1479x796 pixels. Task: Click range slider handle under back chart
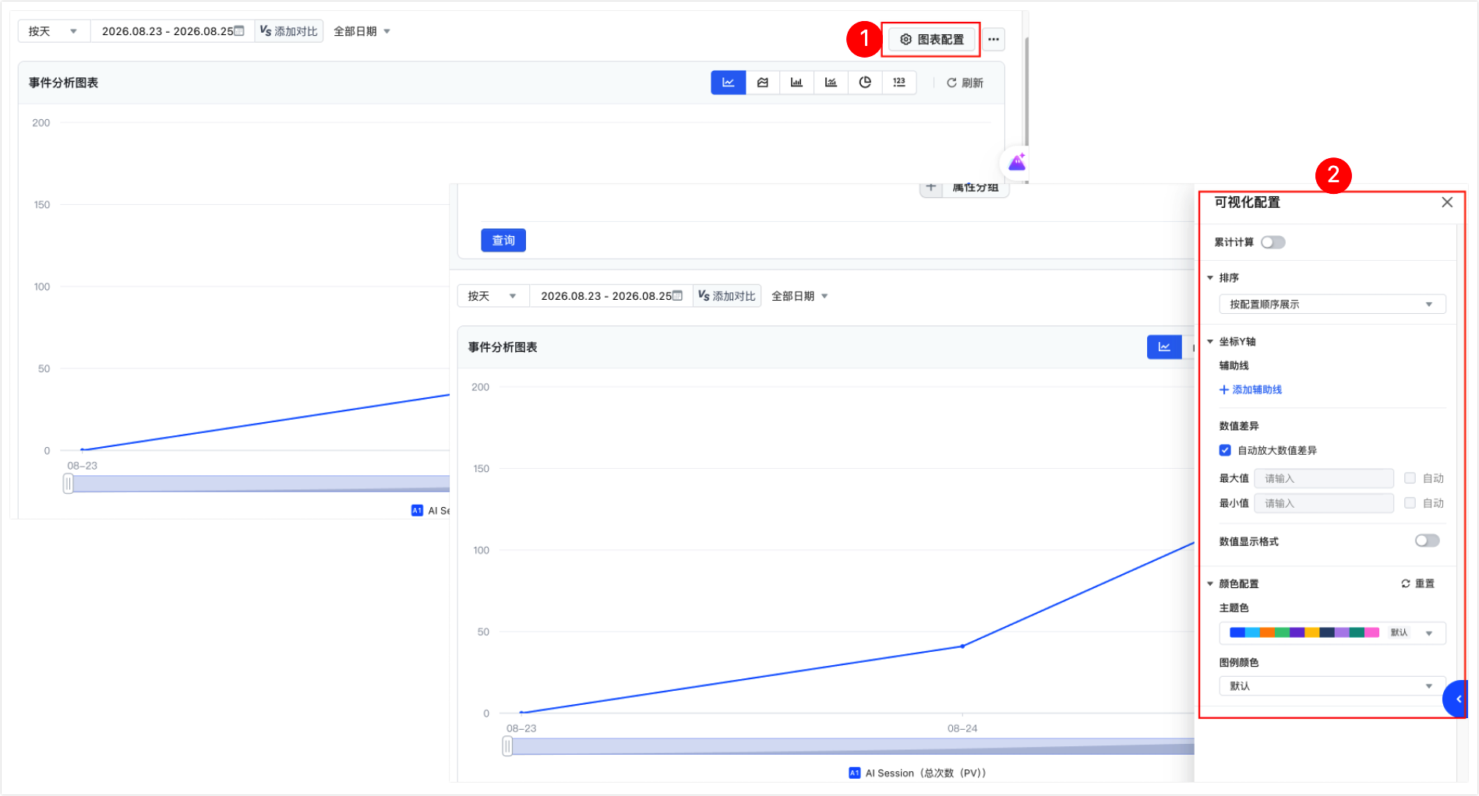[x=69, y=484]
